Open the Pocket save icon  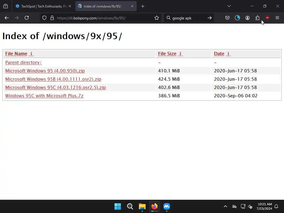[227, 18]
